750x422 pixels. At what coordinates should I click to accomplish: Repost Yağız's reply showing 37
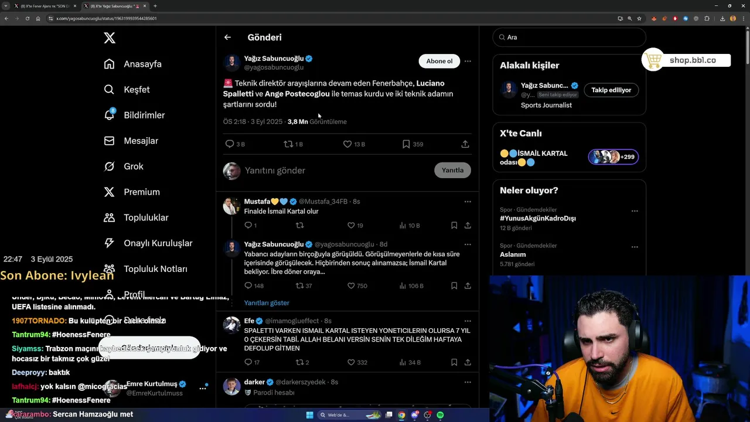pos(299,286)
